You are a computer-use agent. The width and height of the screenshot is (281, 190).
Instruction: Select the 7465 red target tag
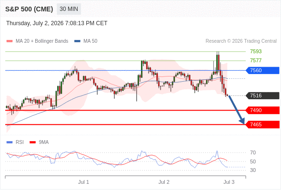click(262, 124)
